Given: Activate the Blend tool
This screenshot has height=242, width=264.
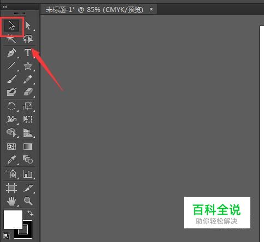Looking at the screenshot, I should (28, 160).
